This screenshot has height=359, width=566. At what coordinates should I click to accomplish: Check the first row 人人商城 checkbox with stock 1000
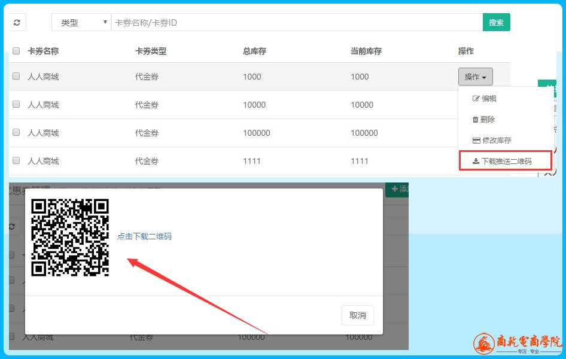[x=16, y=77]
